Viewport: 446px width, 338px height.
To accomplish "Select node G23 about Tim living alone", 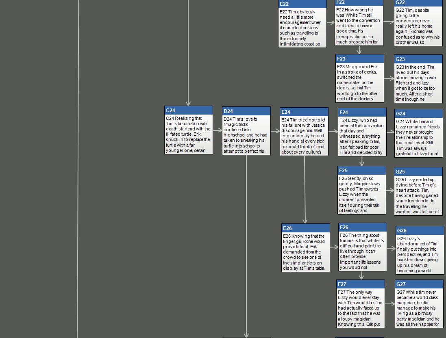I will 418,79.
